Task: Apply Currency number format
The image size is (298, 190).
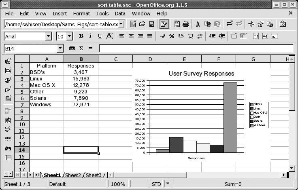Action: coord(162,36)
